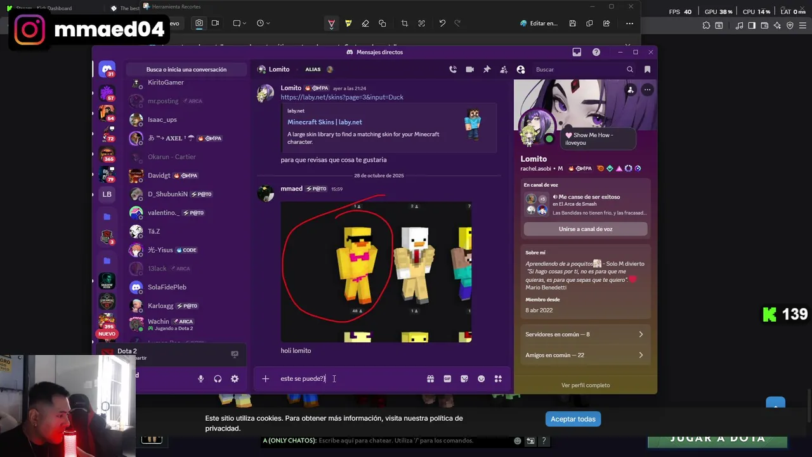Click text actions icon in Snipping Tool
Screen dimensions: 812x457
[x=421, y=23]
